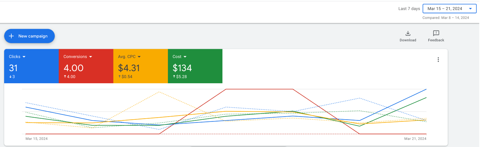Open the Cost metric dropdown
This screenshot has width=480, height=147.
pos(185,57)
